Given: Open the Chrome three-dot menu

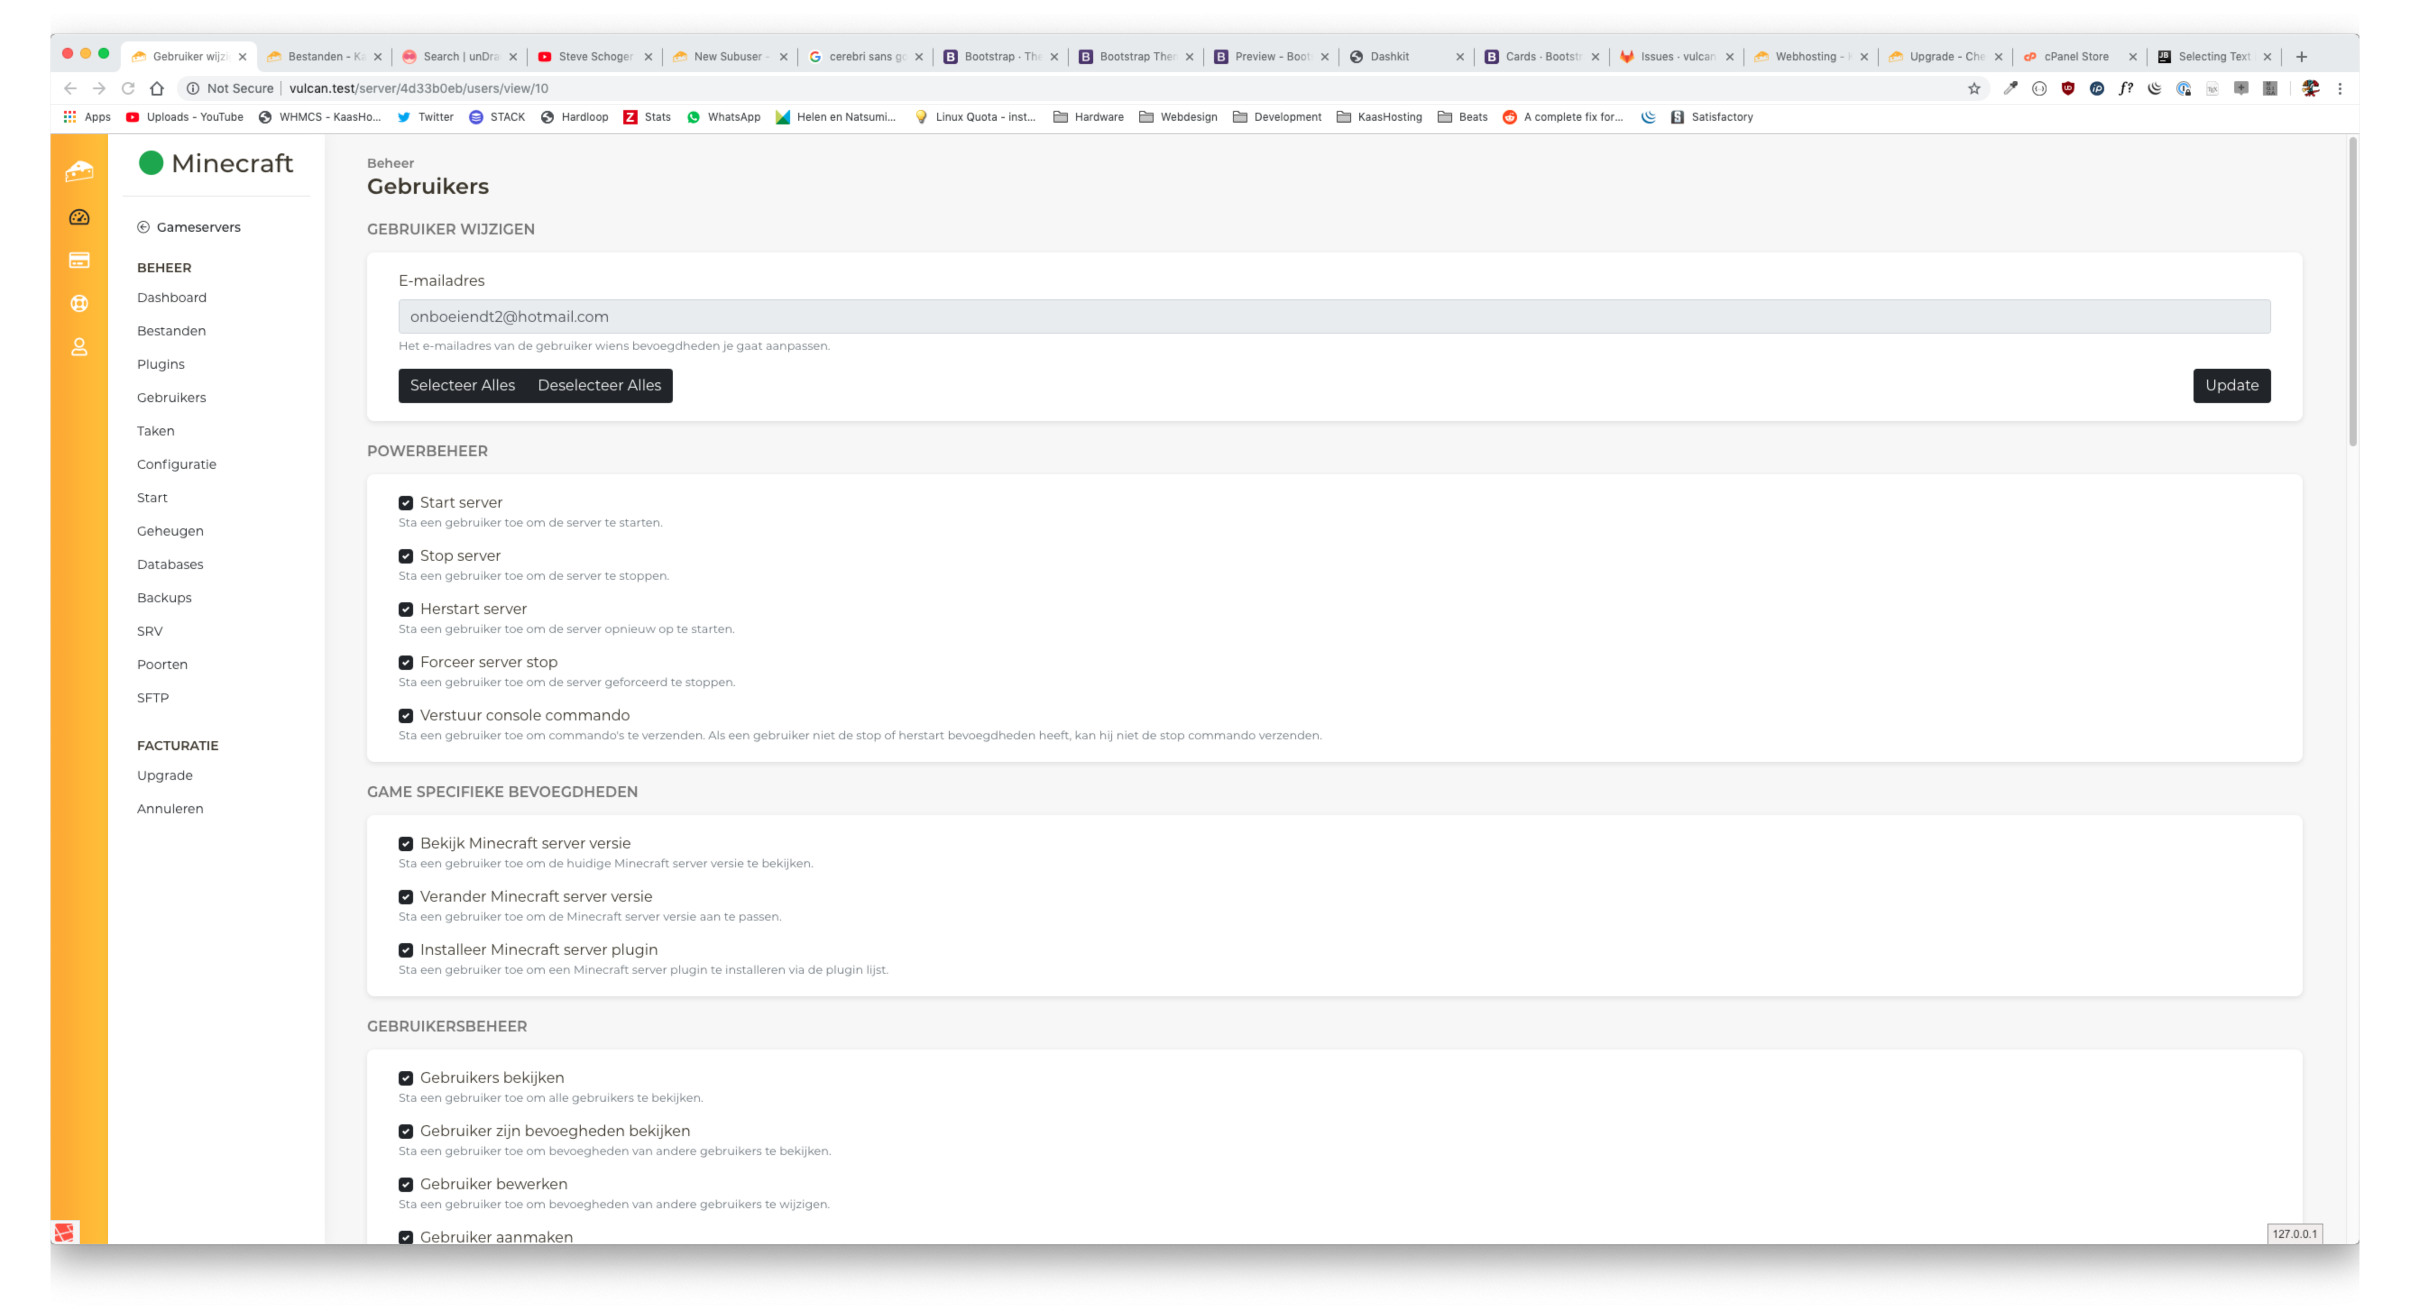Looking at the screenshot, I should 2340,89.
